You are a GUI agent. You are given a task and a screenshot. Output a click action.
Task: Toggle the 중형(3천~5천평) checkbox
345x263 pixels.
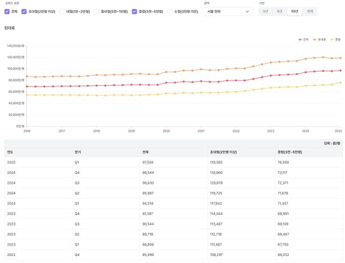pyautogui.click(x=135, y=11)
